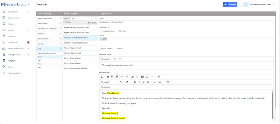The height and width of the screenshot is (124, 280).
Task: Select the Notification User radio button
Action: [101, 31]
